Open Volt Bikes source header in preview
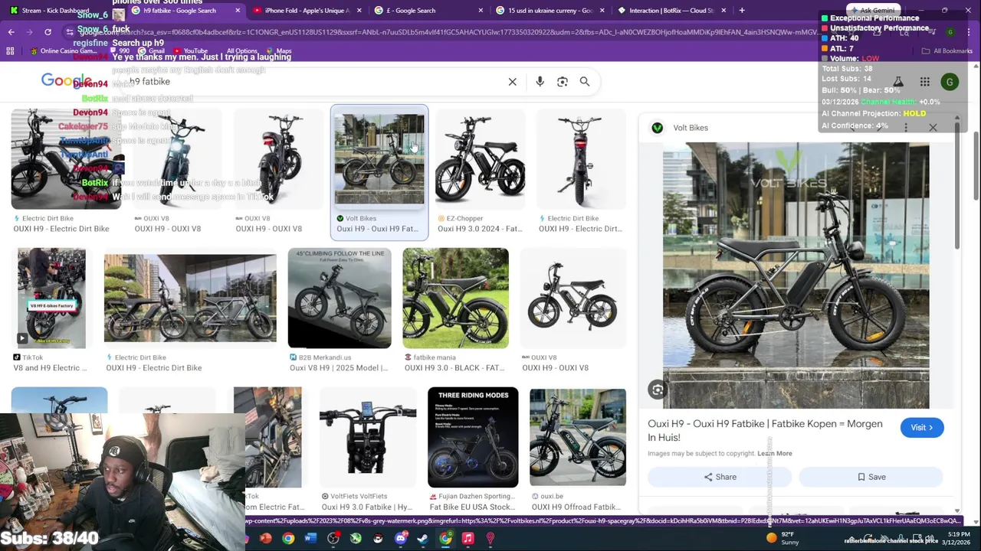 coord(680,128)
